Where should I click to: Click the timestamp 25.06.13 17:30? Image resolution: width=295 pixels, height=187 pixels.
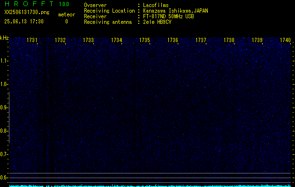[24, 22]
